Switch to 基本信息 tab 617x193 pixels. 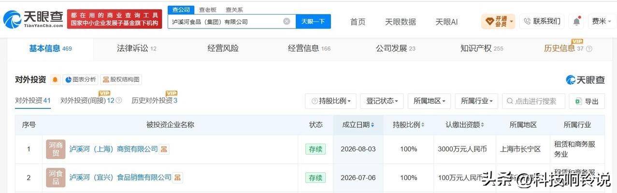click(50, 48)
